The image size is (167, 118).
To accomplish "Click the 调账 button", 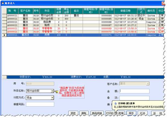I will point(84,113).
